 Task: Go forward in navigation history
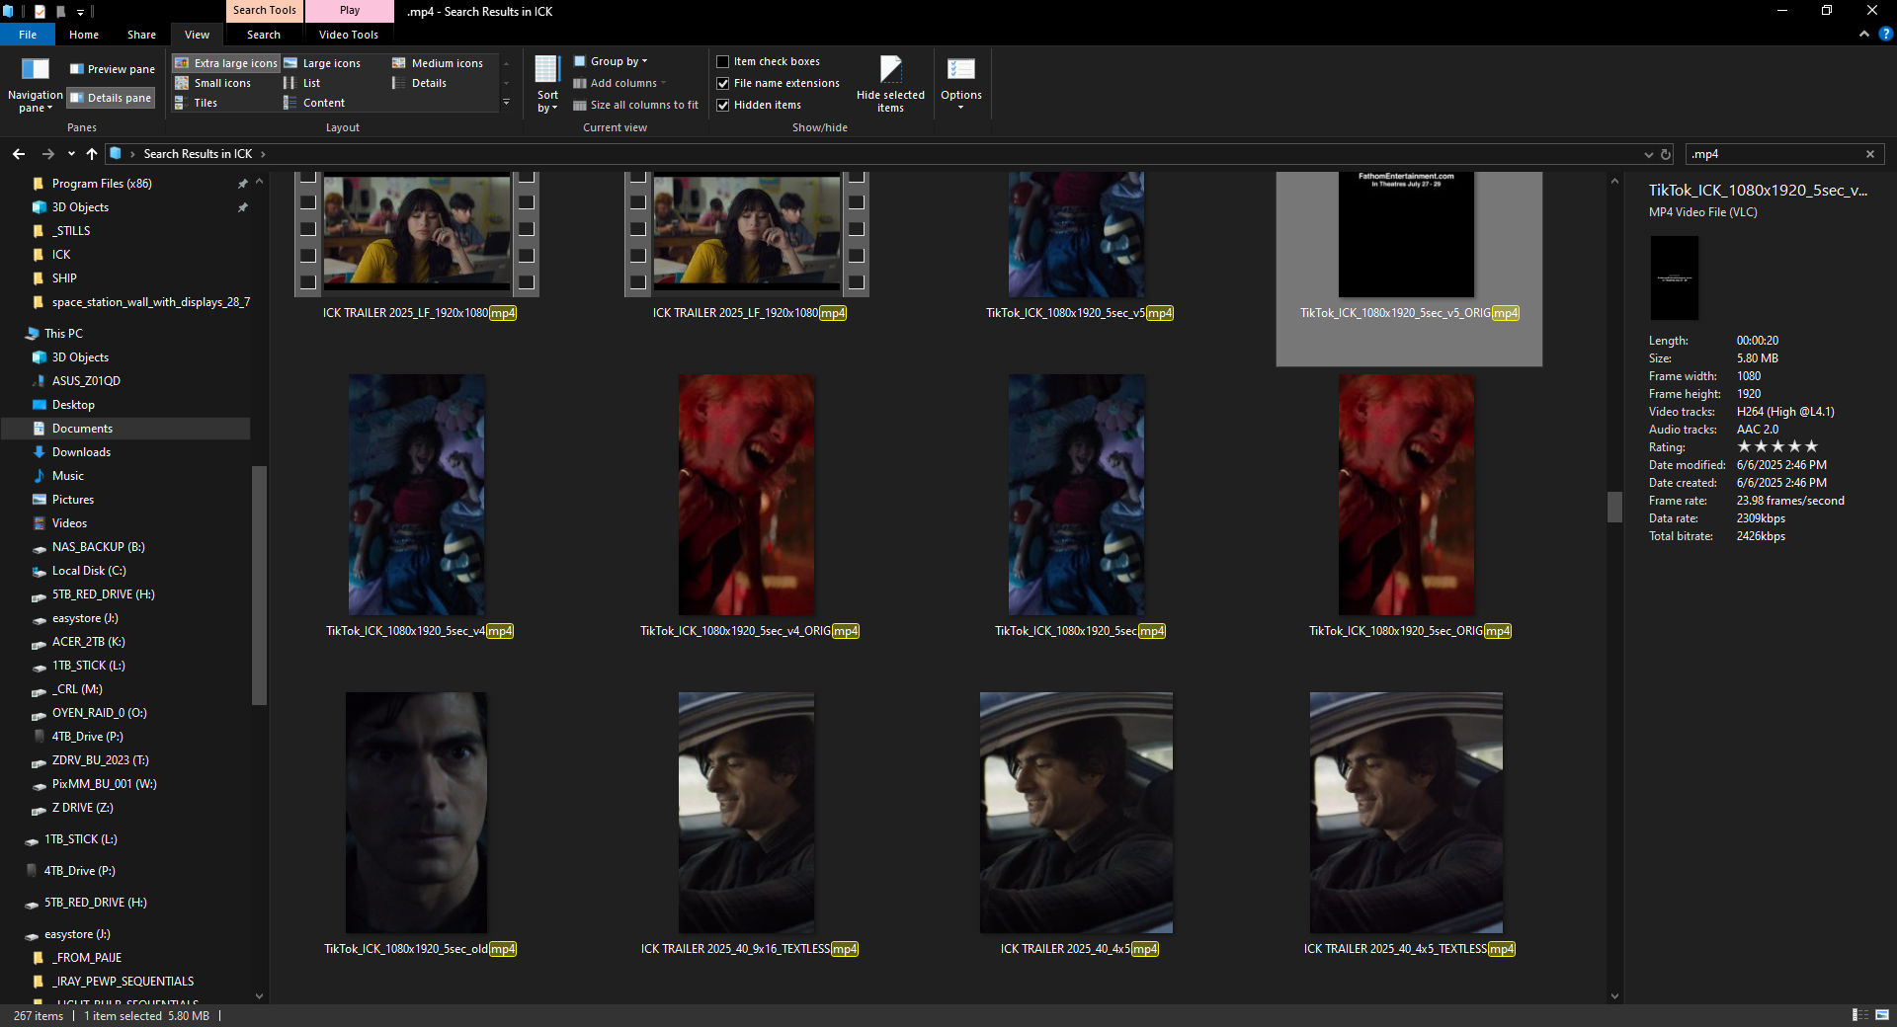pyautogui.click(x=47, y=154)
